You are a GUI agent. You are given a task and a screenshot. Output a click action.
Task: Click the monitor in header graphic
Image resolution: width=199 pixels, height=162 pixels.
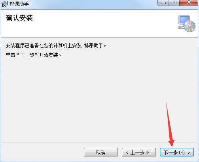(x=184, y=20)
